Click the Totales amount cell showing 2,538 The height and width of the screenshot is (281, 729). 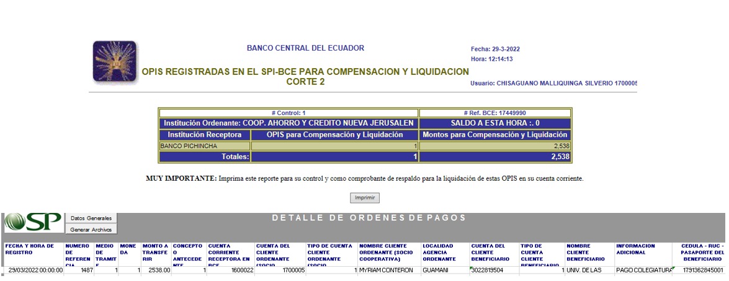pos(494,157)
